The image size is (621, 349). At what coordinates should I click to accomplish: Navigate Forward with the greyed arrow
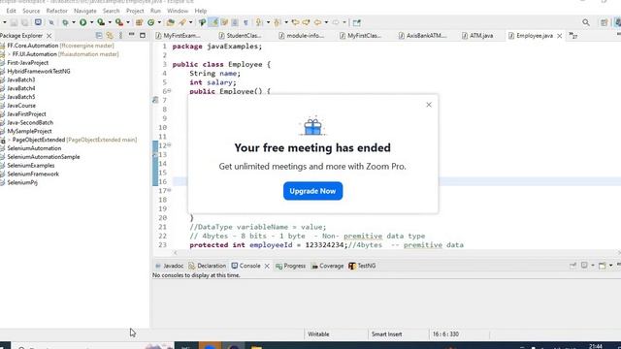tap(336, 22)
